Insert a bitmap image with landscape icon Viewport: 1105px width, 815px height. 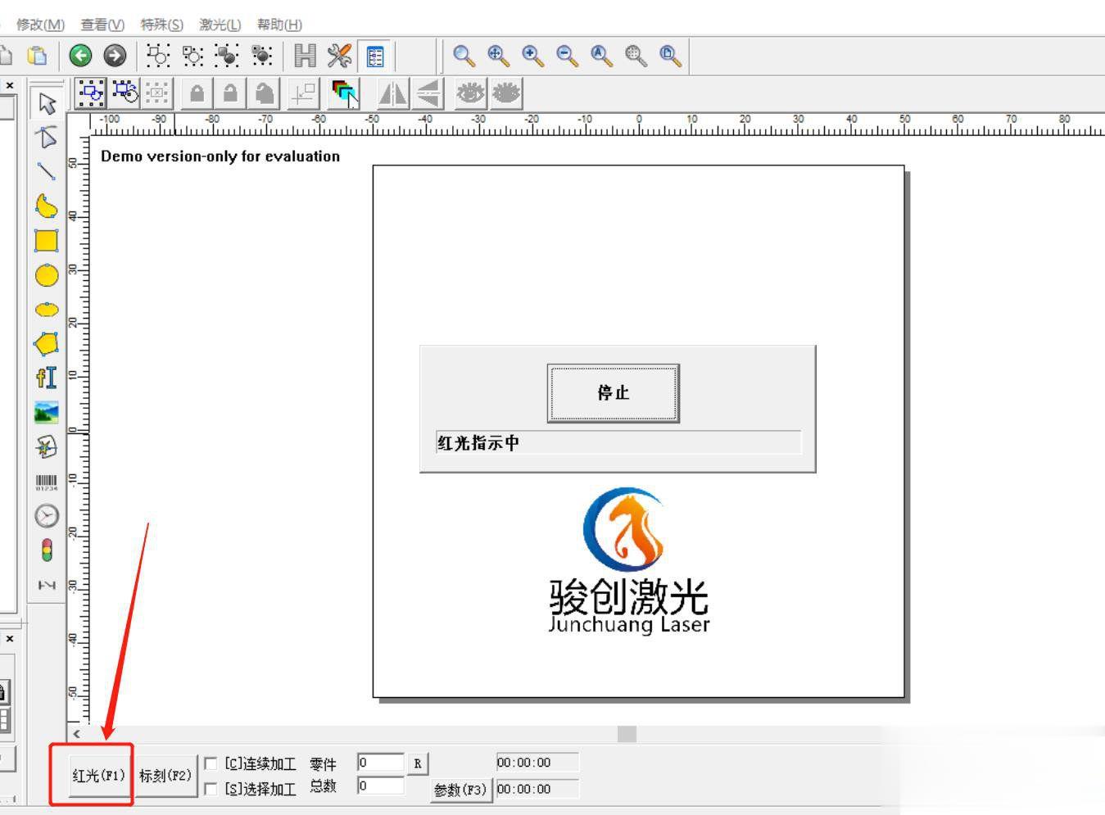click(47, 412)
